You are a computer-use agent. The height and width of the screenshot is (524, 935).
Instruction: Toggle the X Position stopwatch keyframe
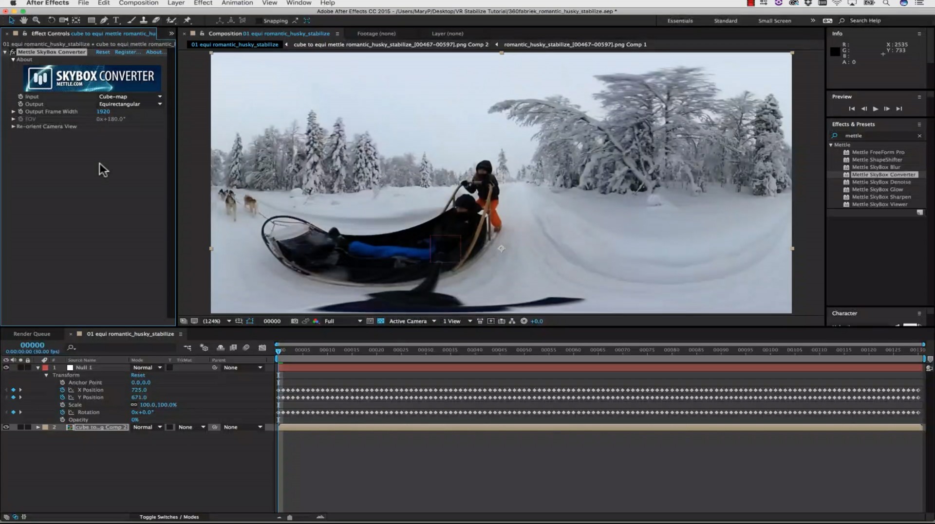[x=62, y=390]
